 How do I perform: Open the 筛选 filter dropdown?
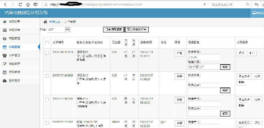pos(59,30)
